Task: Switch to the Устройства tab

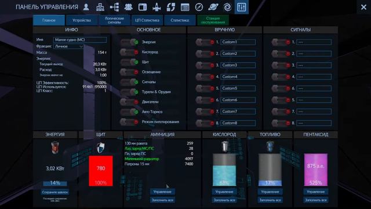Action: coord(82,20)
